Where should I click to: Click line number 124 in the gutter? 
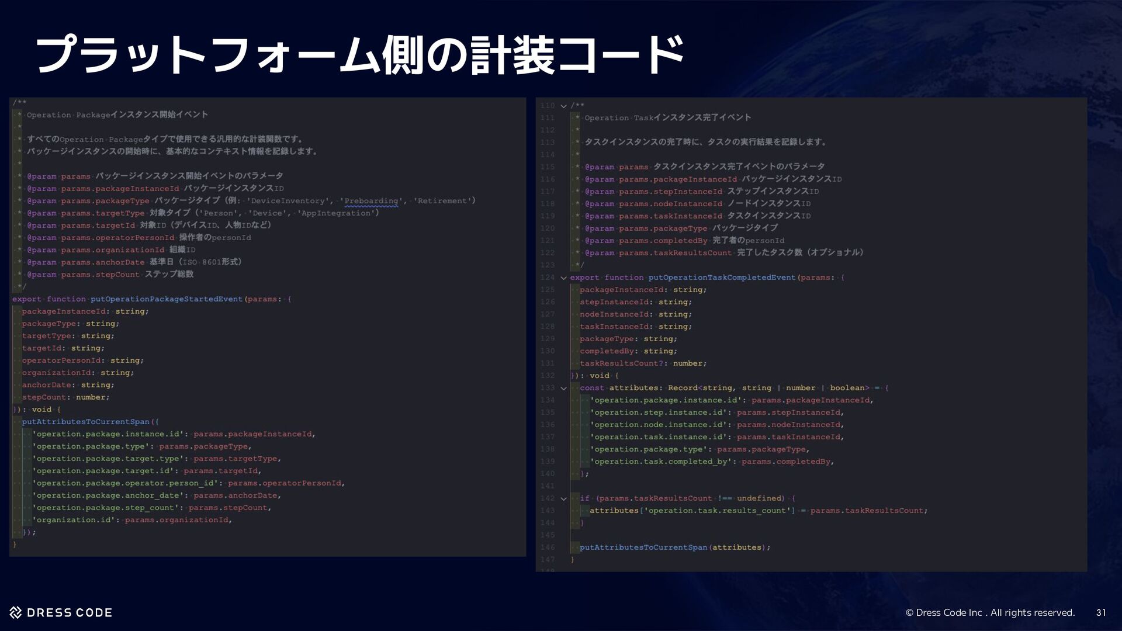[x=547, y=278]
